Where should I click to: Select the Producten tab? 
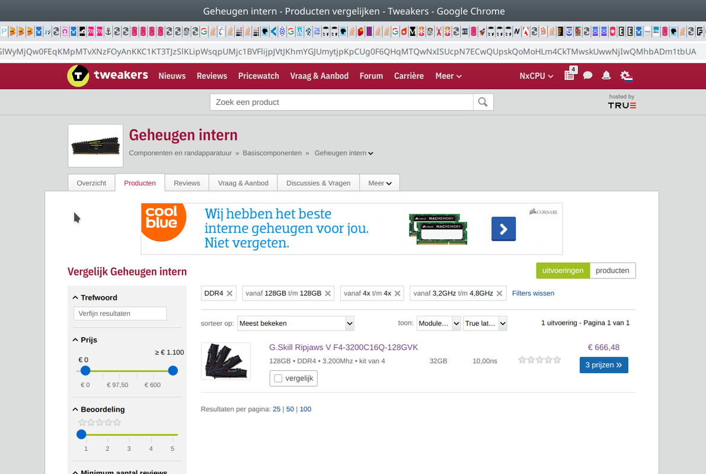tap(140, 182)
